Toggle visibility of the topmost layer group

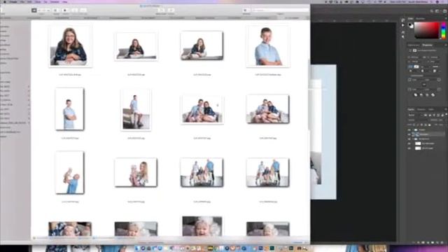(409, 129)
